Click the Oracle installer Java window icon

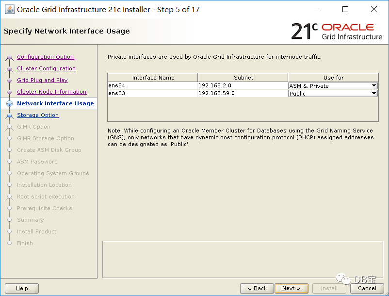tap(10, 9)
